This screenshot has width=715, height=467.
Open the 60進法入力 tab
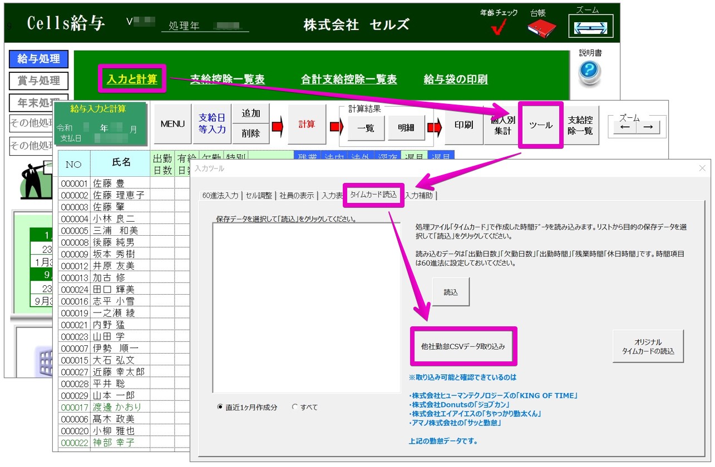click(x=220, y=195)
